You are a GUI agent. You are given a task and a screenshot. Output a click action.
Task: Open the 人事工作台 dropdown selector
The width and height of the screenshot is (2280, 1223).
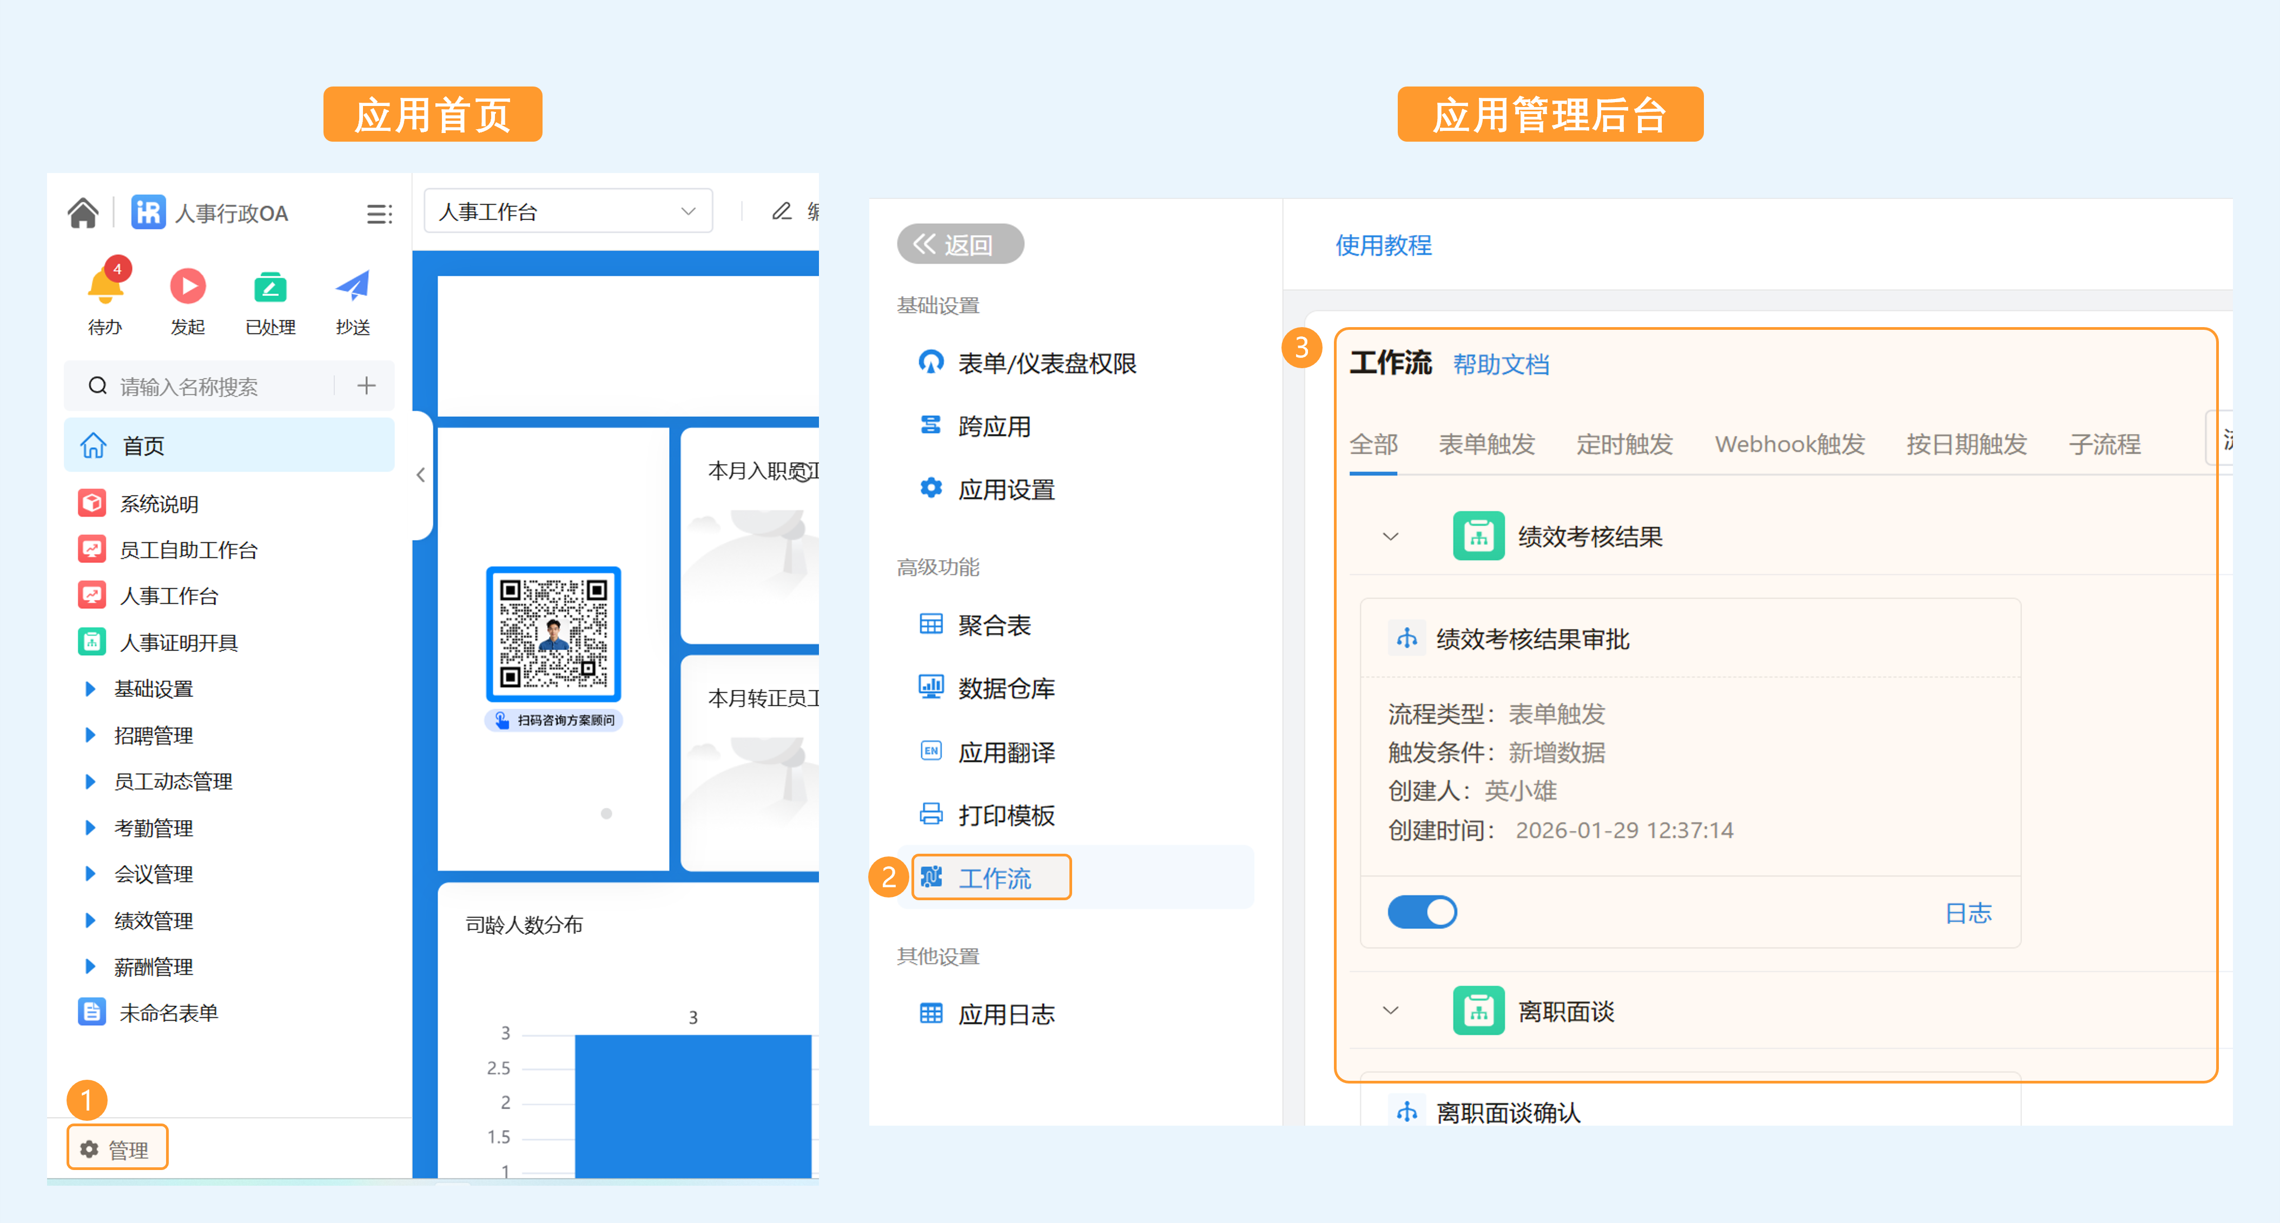click(x=567, y=211)
